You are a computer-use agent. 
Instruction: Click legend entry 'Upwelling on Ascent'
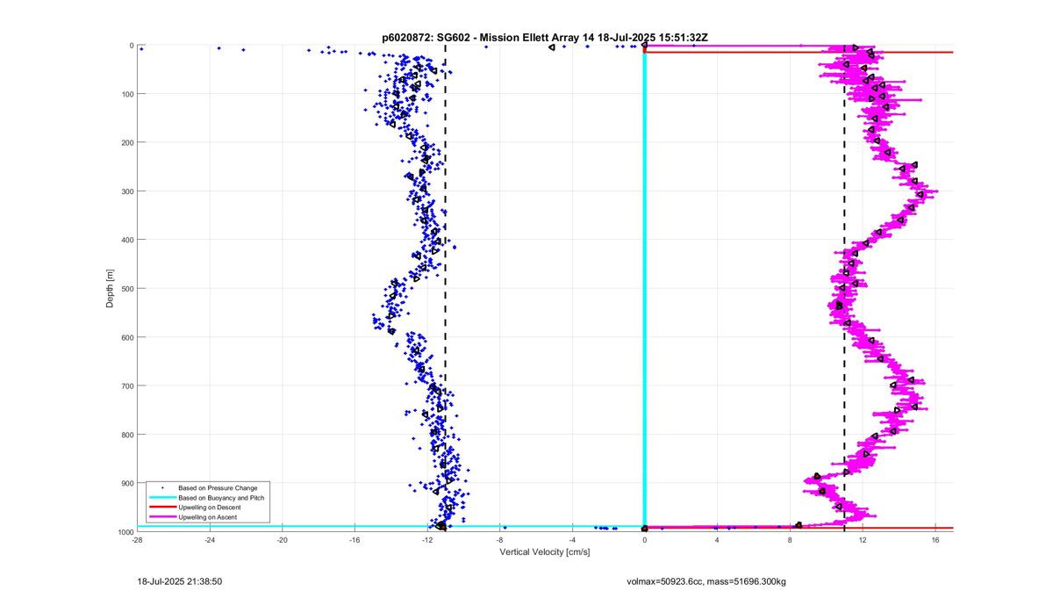coord(207,518)
